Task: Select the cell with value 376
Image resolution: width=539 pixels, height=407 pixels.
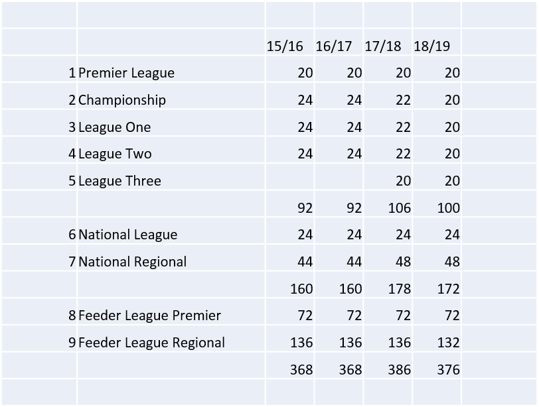Action: pos(437,365)
